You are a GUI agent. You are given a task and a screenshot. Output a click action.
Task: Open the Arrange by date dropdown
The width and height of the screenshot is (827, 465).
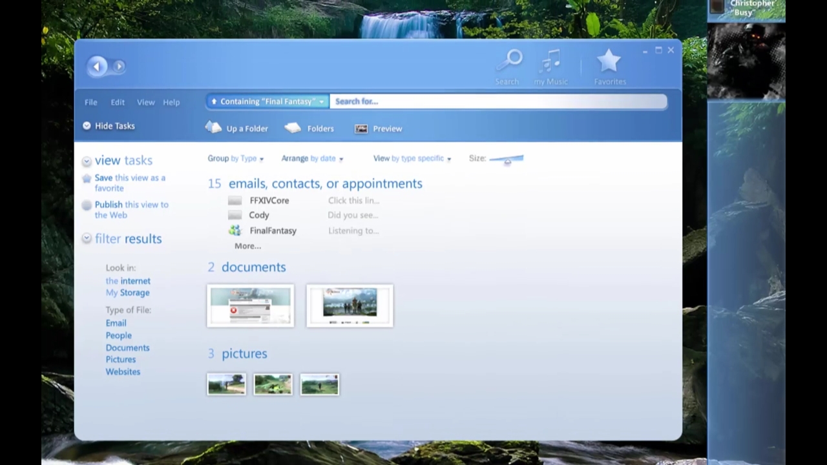point(312,158)
